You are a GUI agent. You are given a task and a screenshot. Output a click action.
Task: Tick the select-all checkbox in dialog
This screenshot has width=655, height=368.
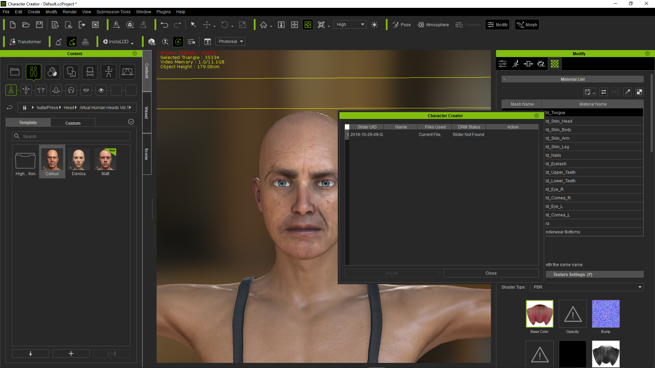coord(347,127)
